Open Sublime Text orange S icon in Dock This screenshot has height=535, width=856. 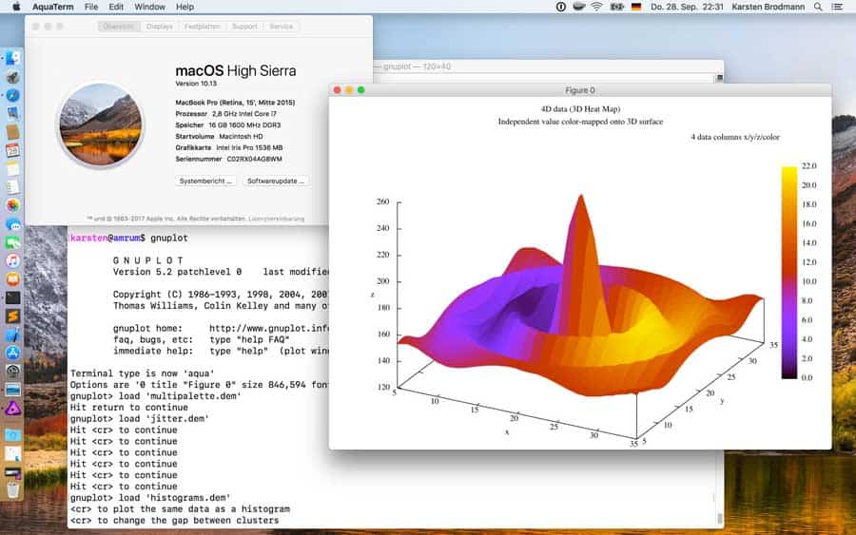point(12,315)
